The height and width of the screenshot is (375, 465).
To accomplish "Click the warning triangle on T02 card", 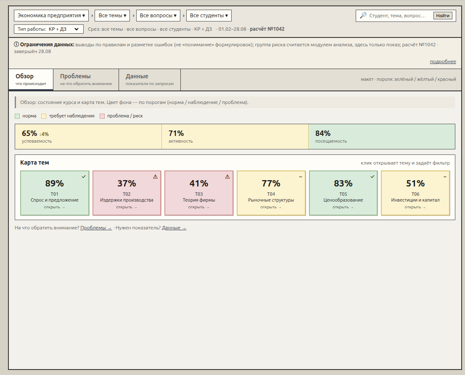I will tap(155, 177).
